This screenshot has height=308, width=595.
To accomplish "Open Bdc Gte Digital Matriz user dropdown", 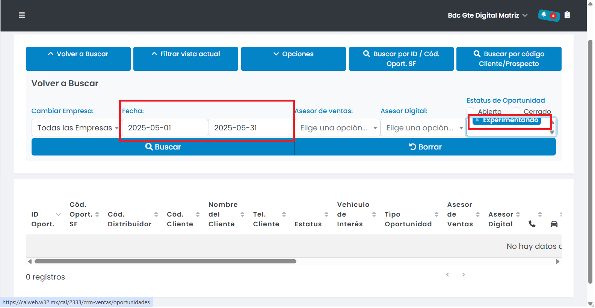I will click(488, 15).
